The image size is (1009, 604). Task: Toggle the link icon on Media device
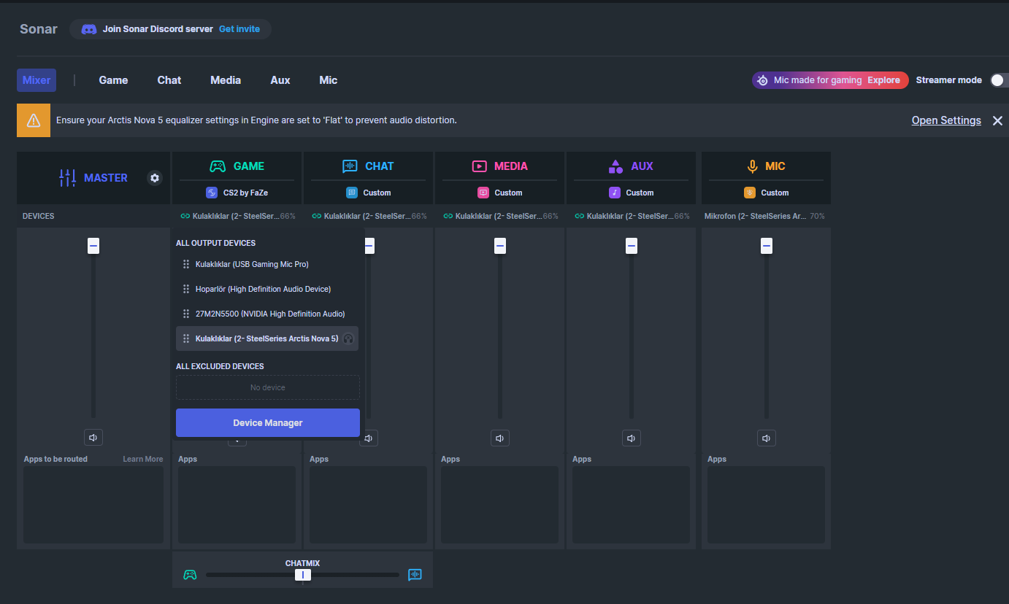tap(448, 216)
